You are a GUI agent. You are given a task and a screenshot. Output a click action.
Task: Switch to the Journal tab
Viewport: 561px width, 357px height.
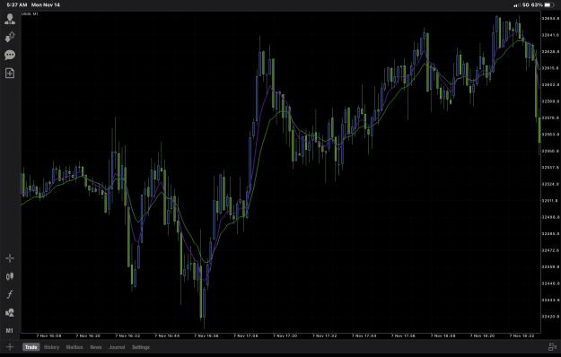click(117, 347)
